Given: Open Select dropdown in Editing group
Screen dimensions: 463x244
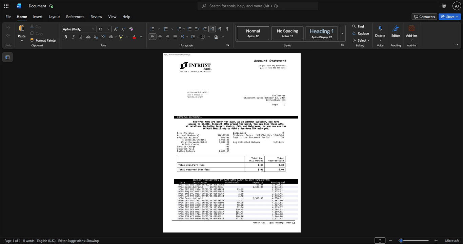Looking at the screenshot, I should 361,40.
